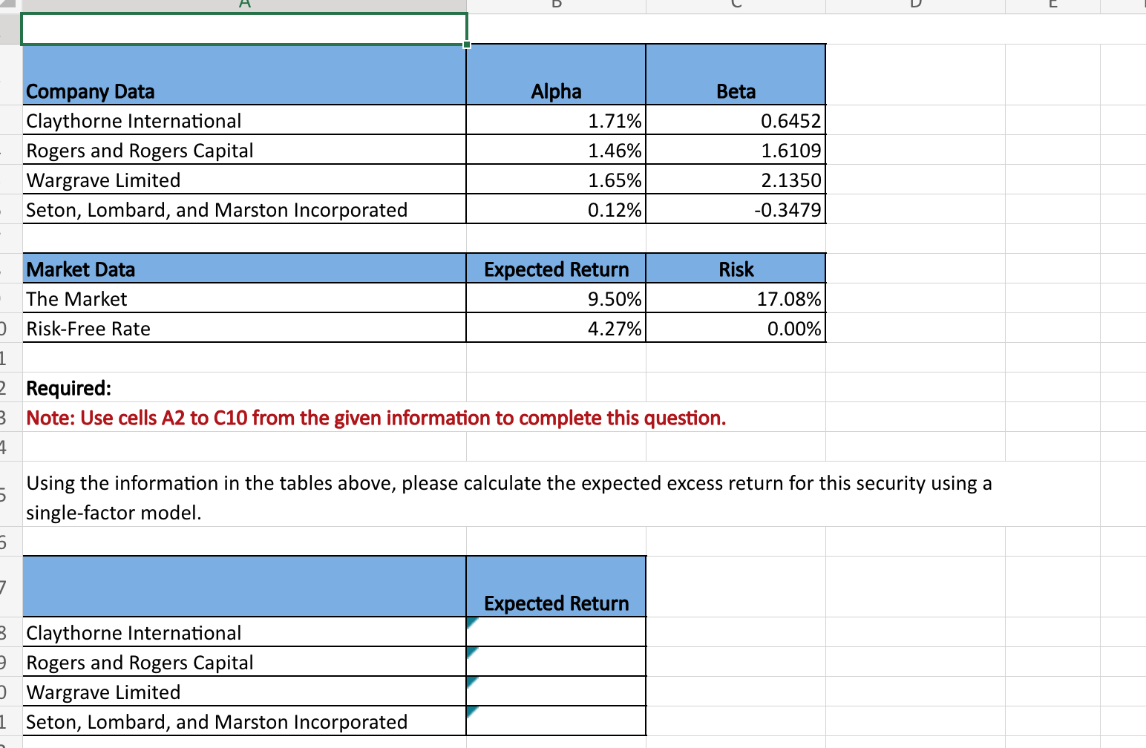Select the 4.27% Risk-Free Rate cell

tap(555, 328)
